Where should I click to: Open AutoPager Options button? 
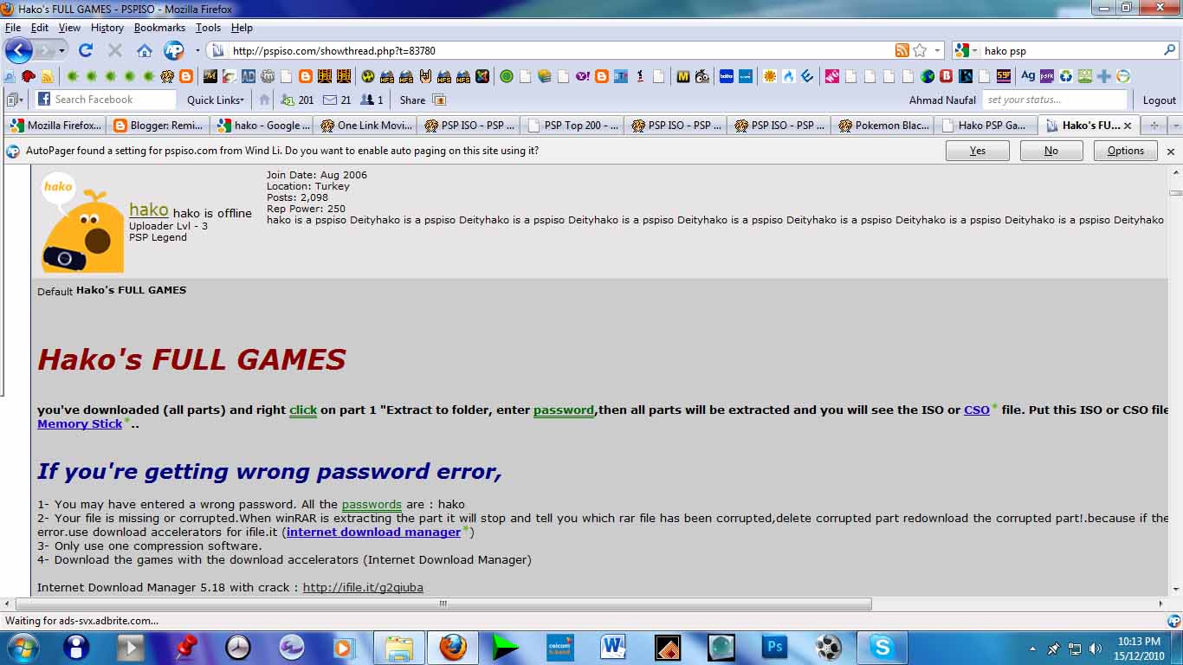pyautogui.click(x=1126, y=151)
